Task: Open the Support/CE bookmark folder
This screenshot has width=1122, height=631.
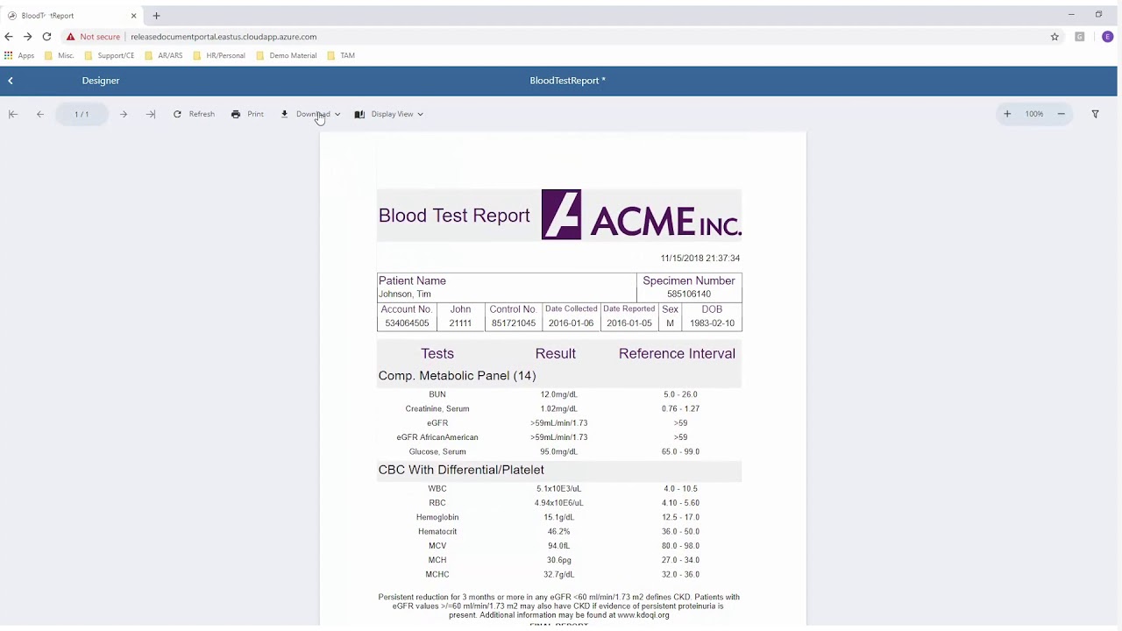Action: 110,55
